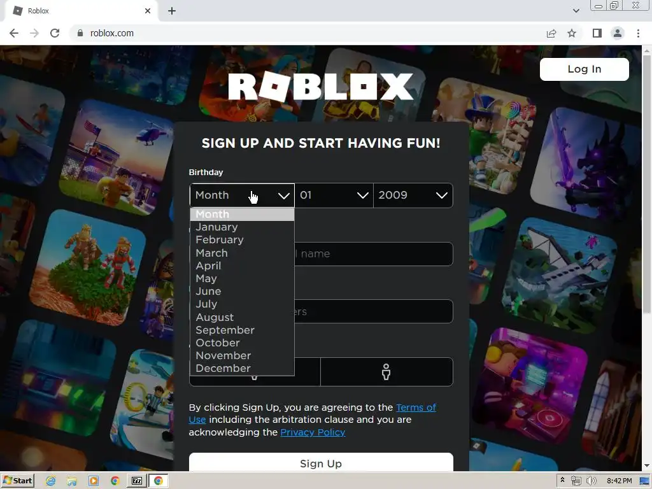
Task: View site info lock icon
Action: (x=80, y=33)
